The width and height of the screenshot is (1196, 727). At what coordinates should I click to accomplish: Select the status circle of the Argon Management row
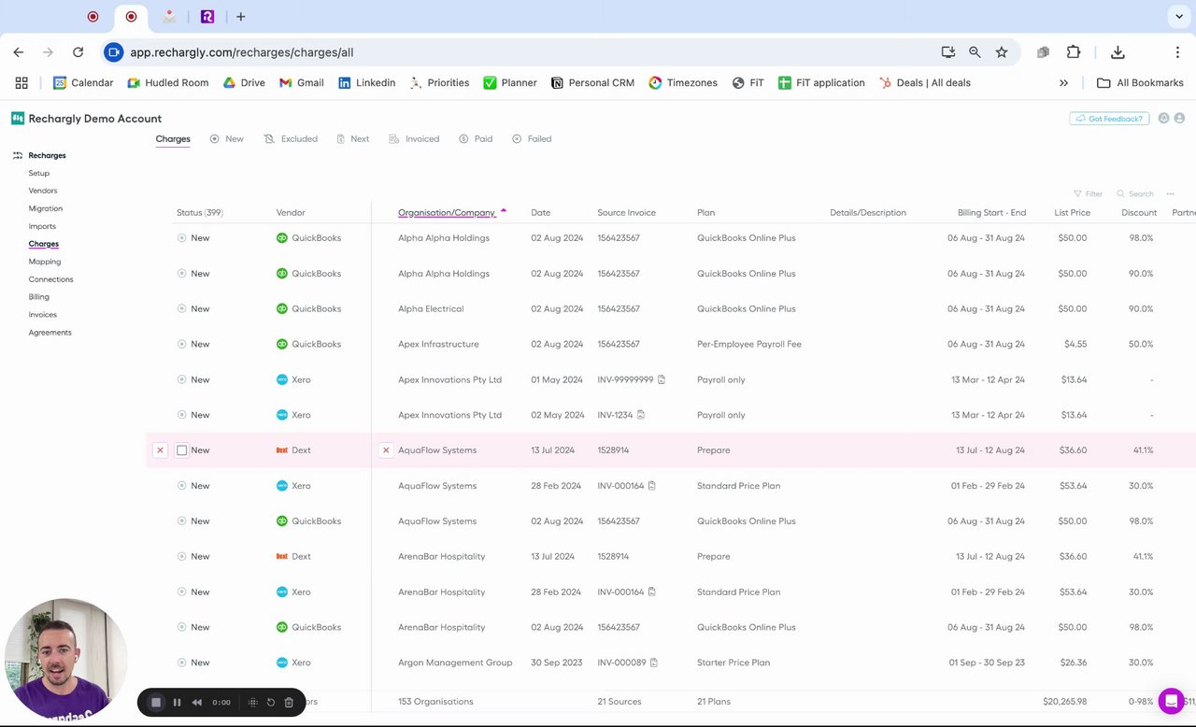point(182,663)
